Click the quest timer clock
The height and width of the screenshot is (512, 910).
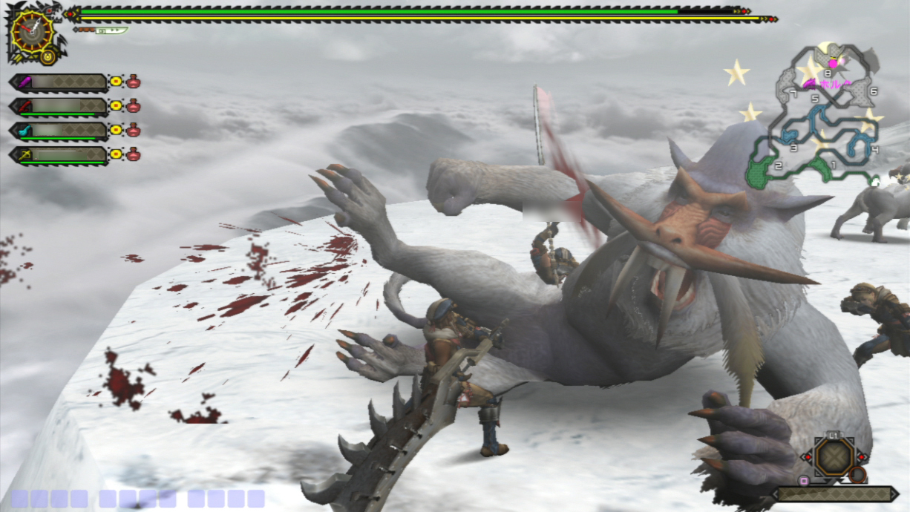click(x=32, y=32)
